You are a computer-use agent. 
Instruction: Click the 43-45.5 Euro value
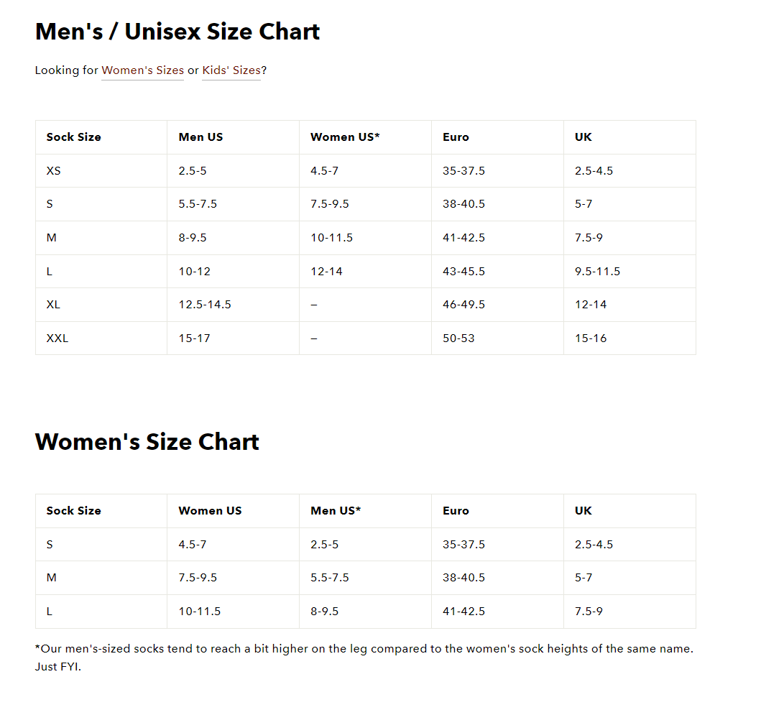(x=463, y=272)
